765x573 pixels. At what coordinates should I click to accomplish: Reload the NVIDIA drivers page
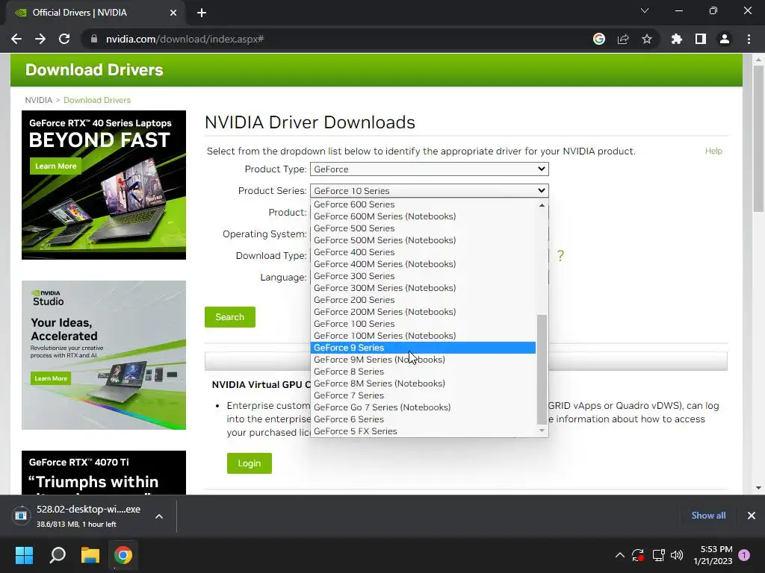tap(64, 39)
